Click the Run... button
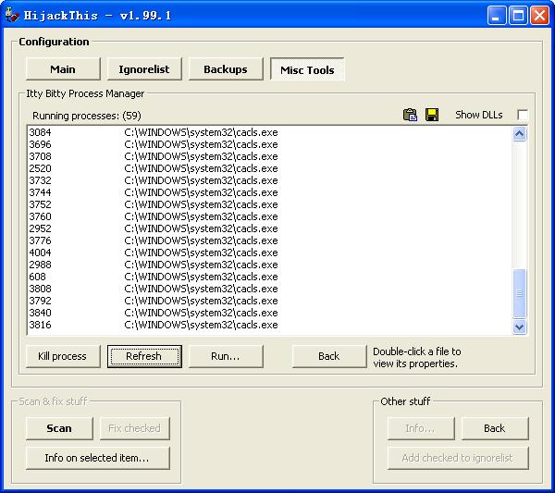Screen dimensions: 555x493 pyautogui.click(x=226, y=356)
